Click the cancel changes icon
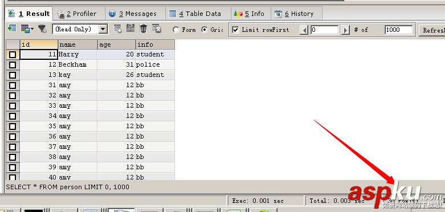Screen dimensions: 445x212 157,28
